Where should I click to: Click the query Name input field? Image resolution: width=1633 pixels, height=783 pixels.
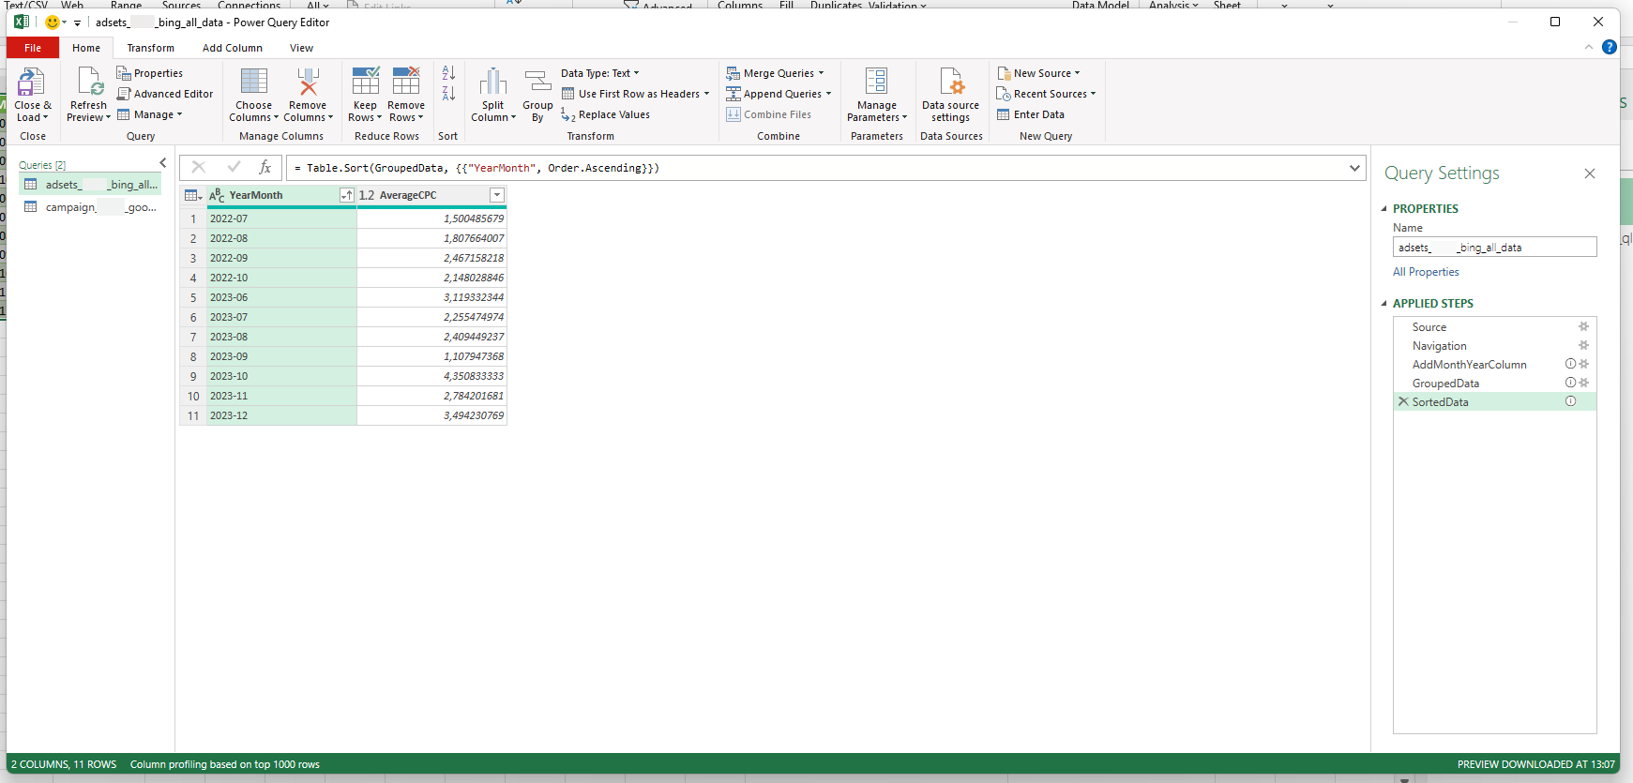pyautogui.click(x=1493, y=248)
